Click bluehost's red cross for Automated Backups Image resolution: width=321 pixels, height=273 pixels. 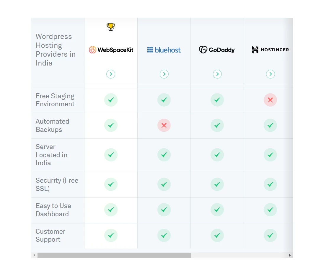click(x=164, y=125)
